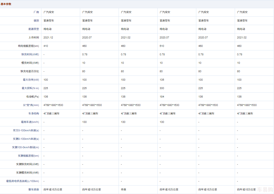Open the 实测100-0km/h制动(m) link
The height and width of the screenshot is (194, 274).
click(26, 147)
